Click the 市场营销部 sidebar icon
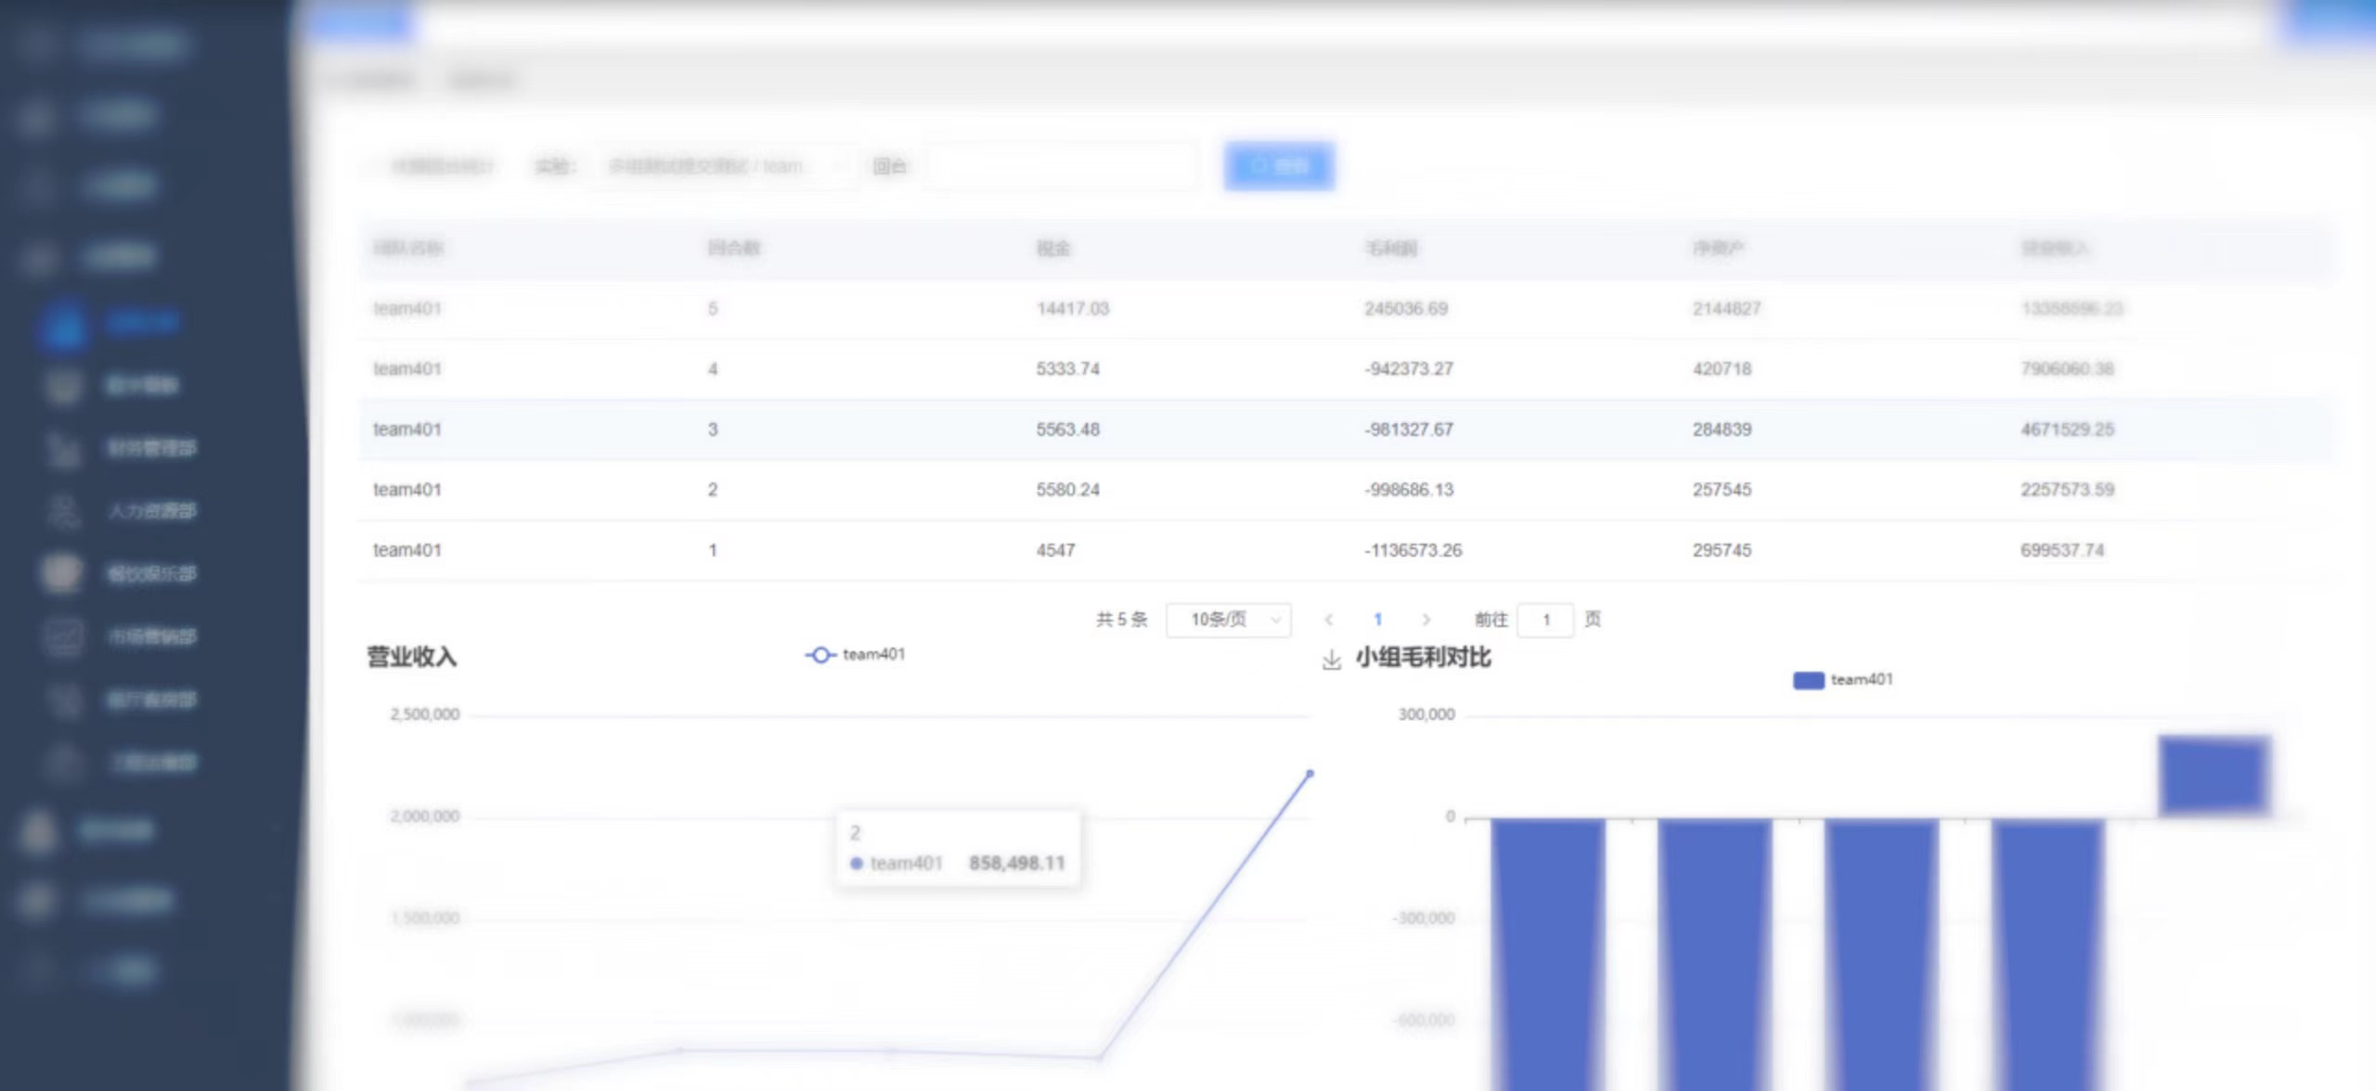The height and width of the screenshot is (1091, 2376). pyautogui.click(x=63, y=636)
